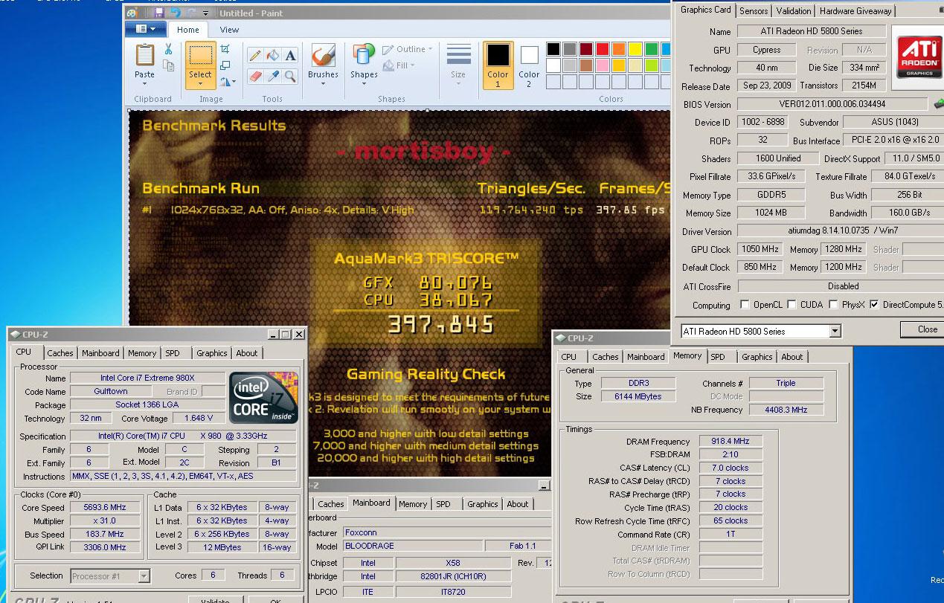Open the Sensors tab in GPU-Z
The height and width of the screenshot is (603, 944).
pyautogui.click(x=754, y=11)
